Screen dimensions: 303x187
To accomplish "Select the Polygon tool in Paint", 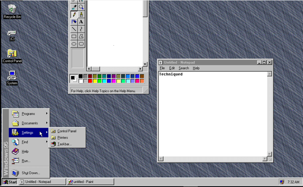I will point(81,37).
